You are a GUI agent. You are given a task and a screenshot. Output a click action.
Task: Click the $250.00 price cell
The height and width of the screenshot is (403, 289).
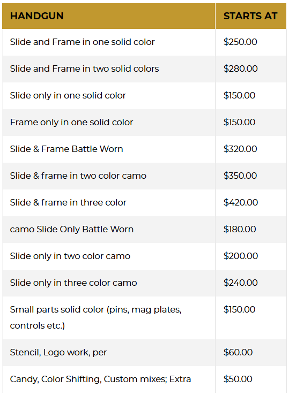(250, 42)
